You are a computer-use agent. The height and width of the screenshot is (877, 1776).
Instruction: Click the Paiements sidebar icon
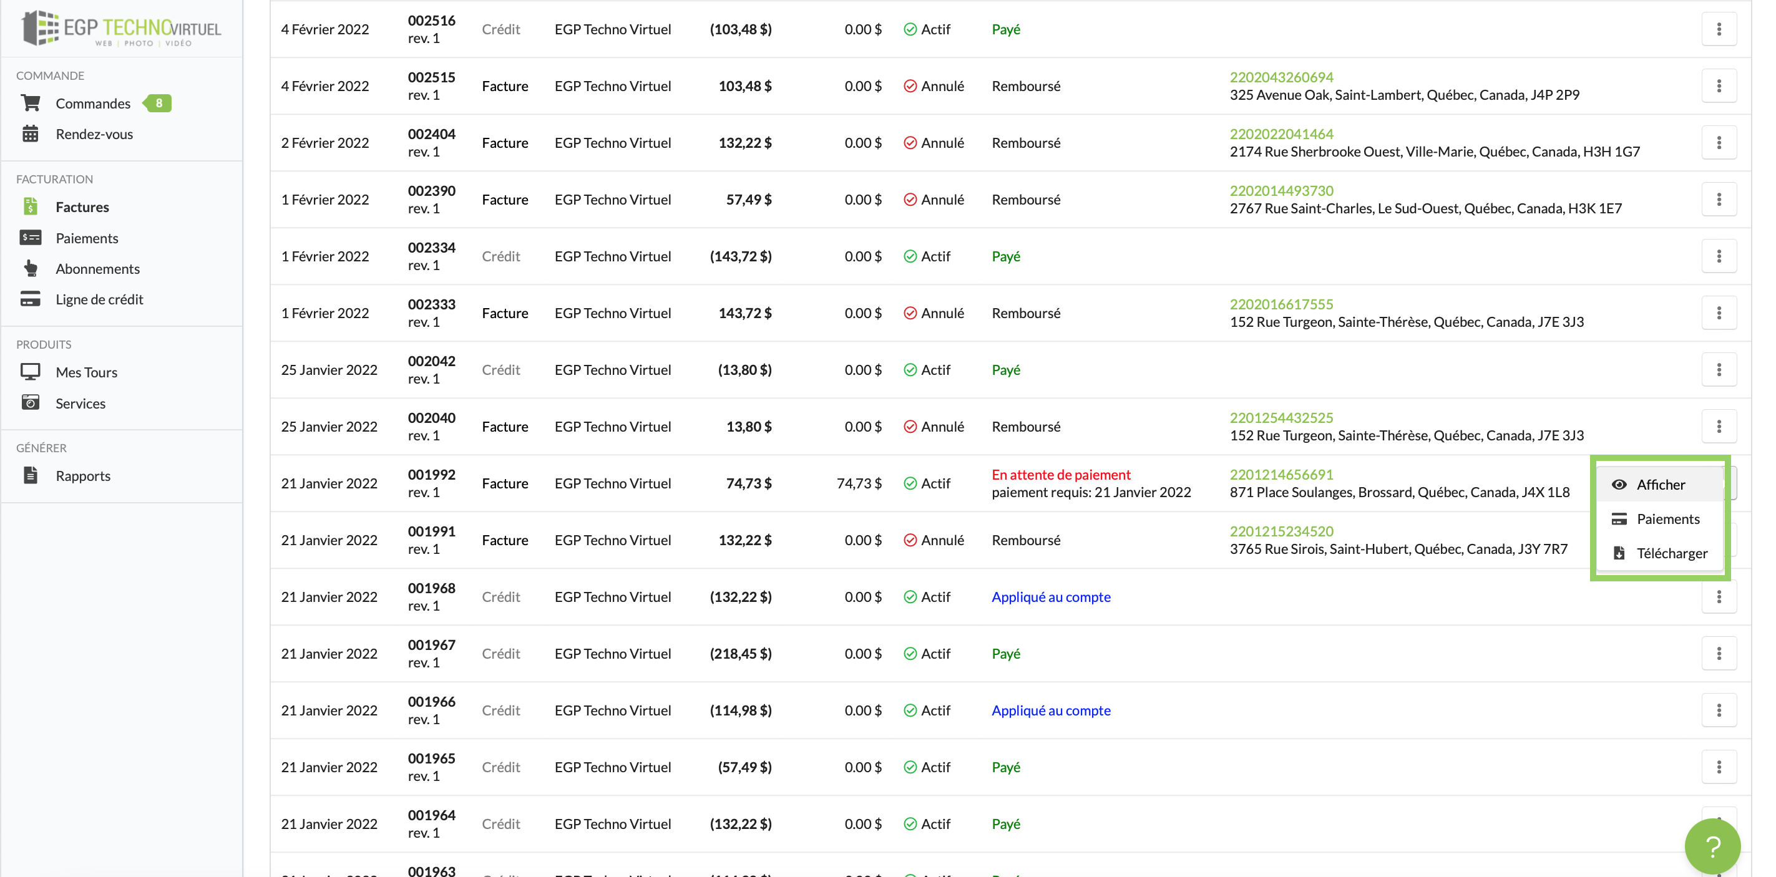coord(31,238)
